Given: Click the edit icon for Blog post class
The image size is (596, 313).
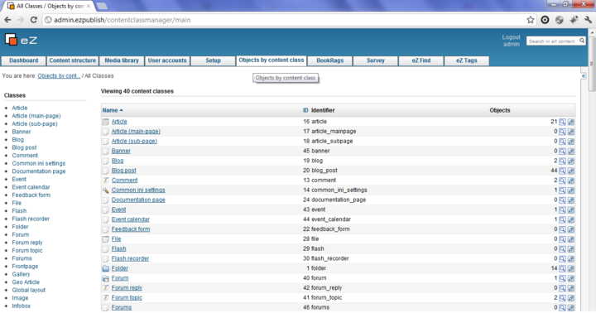Looking at the screenshot, I should point(571,171).
